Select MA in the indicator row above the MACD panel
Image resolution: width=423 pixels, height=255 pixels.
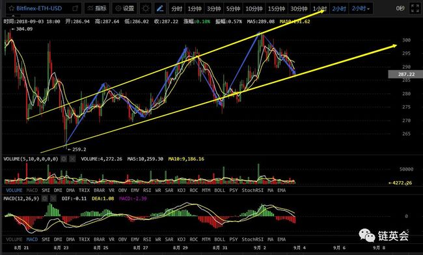270,190
